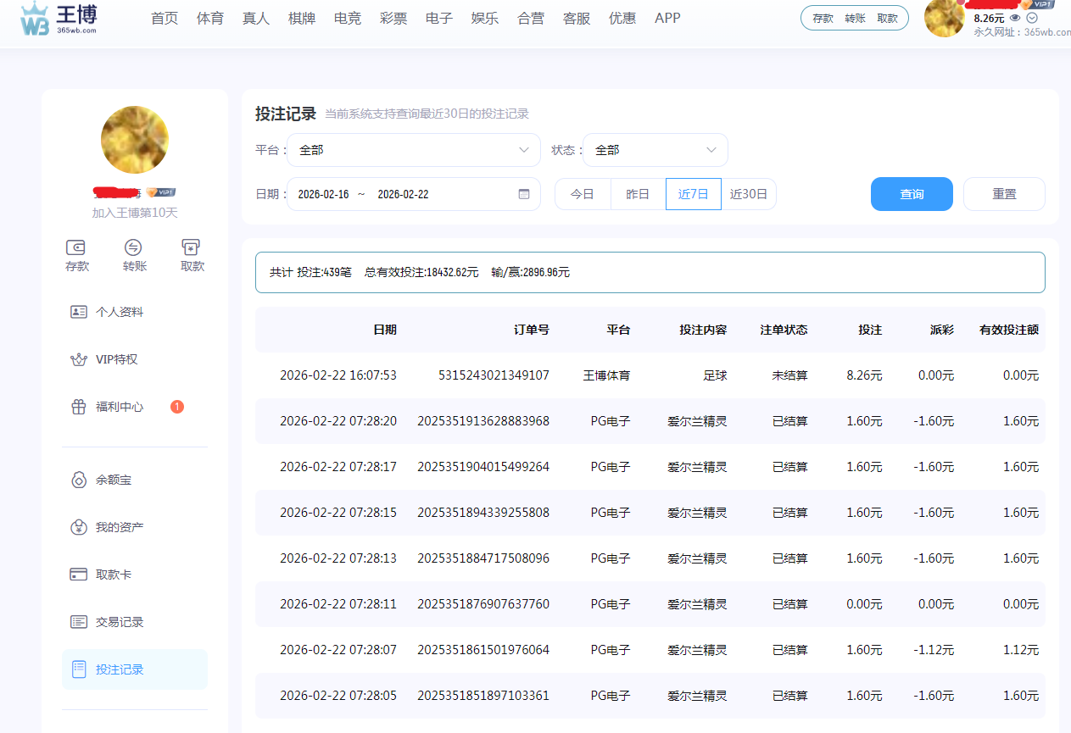1071x733 pixels.
Task: Click the withdraw (取款) icon in sidebar
Action: 191,247
